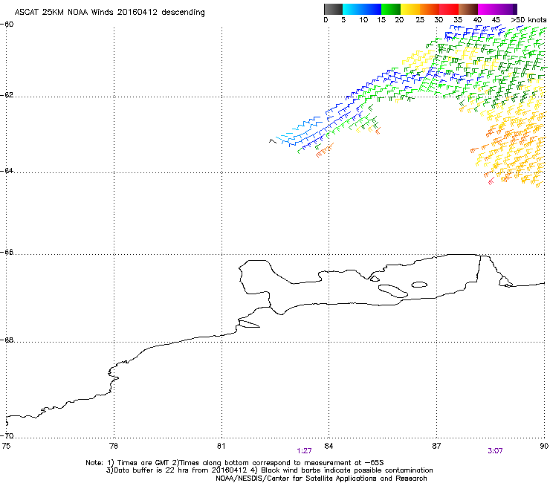Click the '45' legend scale number
The width and height of the screenshot is (550, 483).
(496, 20)
